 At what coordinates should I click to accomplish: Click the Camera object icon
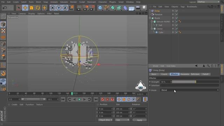138,8
